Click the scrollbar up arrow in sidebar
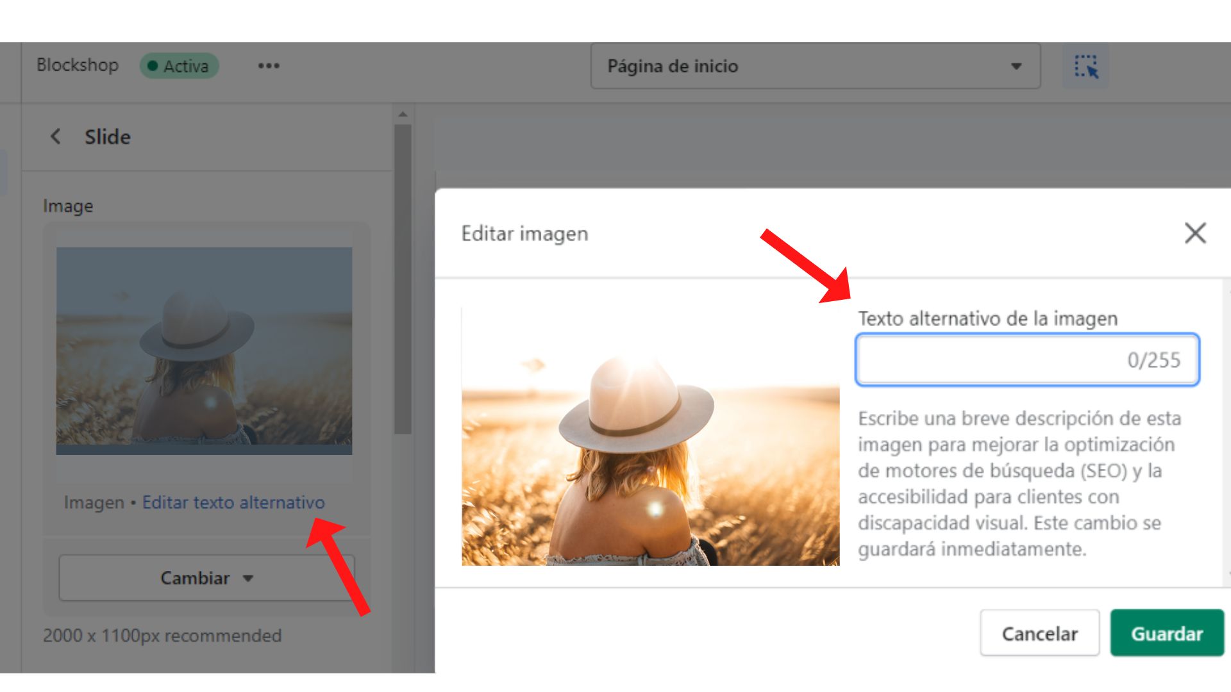1231x692 pixels. 403,115
